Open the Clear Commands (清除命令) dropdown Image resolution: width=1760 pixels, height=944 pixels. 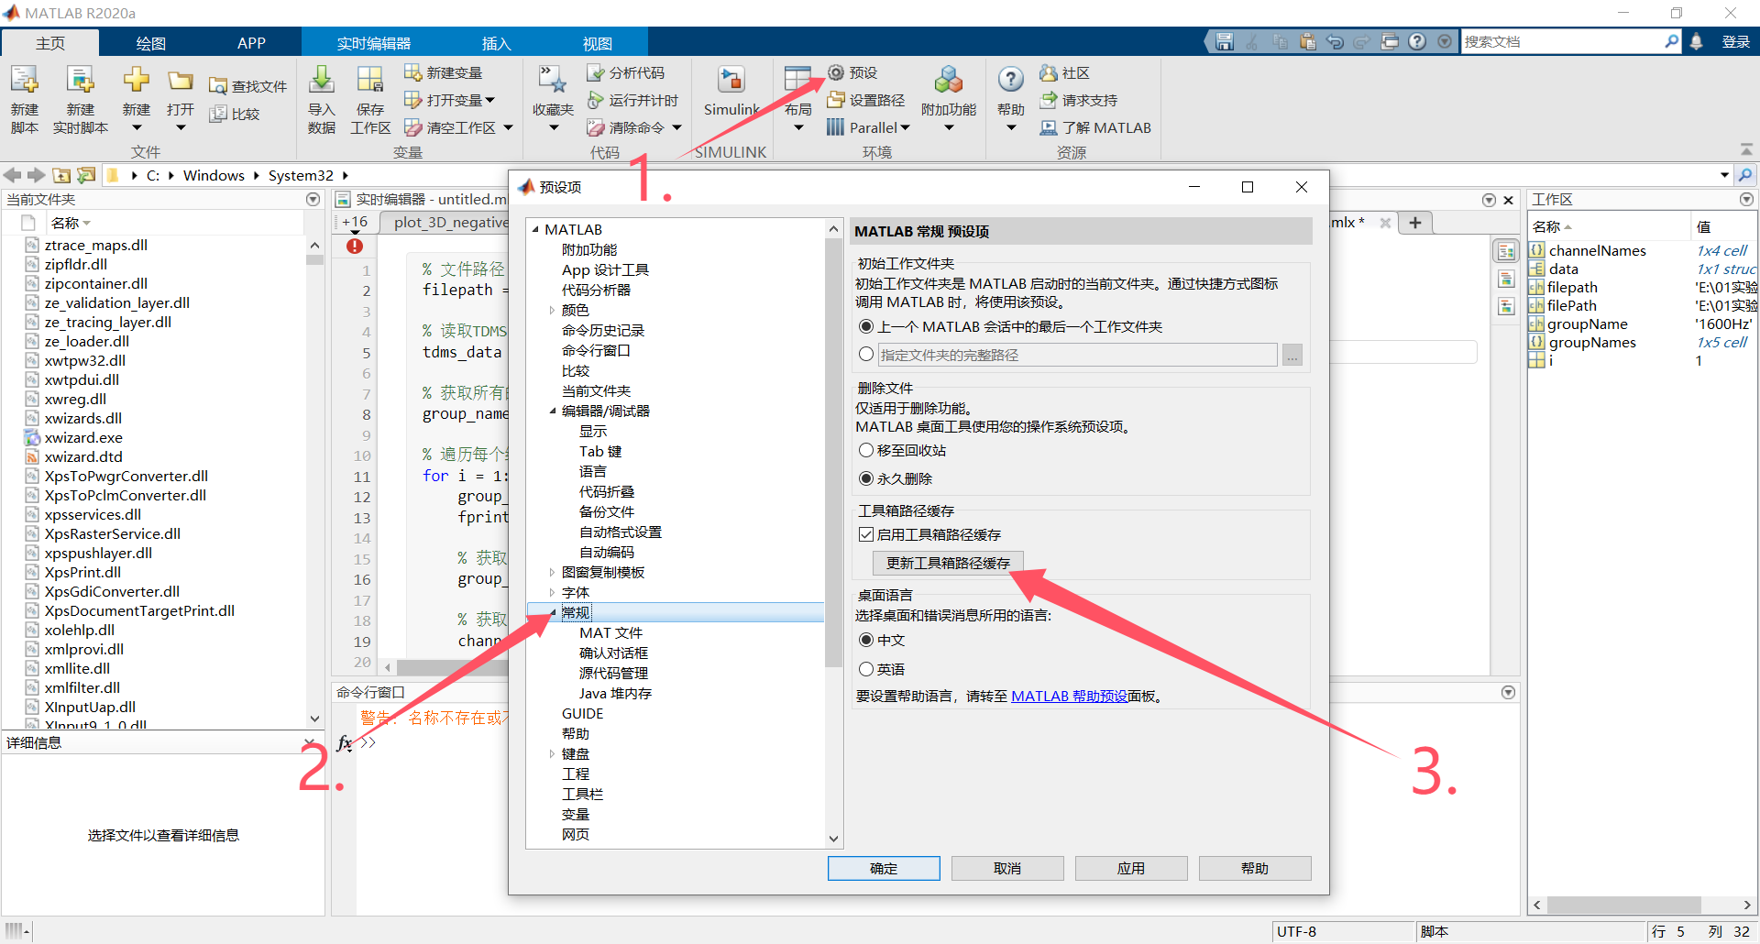(x=677, y=128)
